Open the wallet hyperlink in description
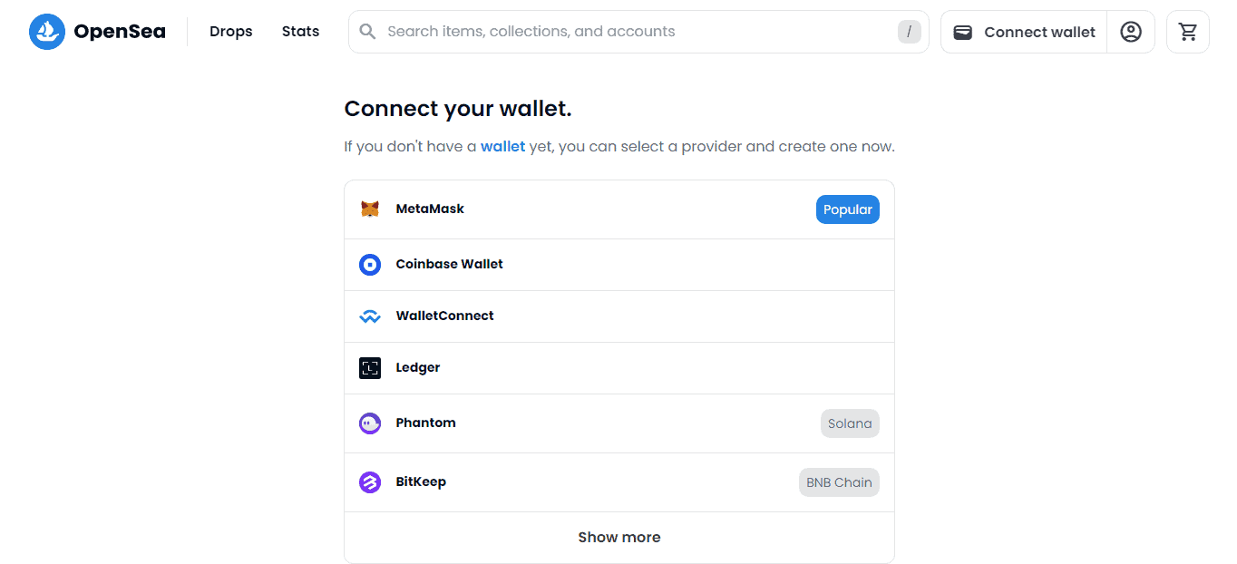 502,146
